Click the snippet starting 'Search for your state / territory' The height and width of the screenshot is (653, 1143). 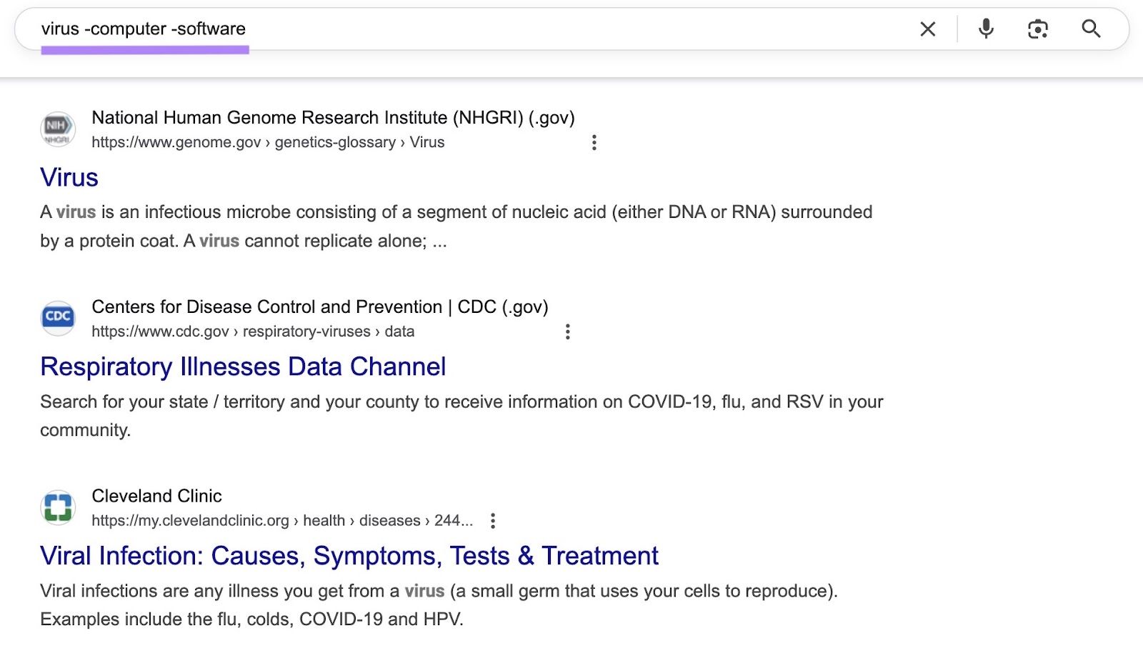(x=461, y=416)
